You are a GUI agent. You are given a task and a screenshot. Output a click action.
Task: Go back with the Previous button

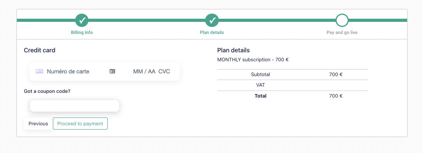(x=38, y=123)
